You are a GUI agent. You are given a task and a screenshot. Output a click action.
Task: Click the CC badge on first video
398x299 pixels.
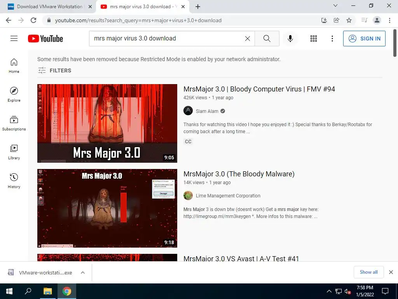click(188, 142)
